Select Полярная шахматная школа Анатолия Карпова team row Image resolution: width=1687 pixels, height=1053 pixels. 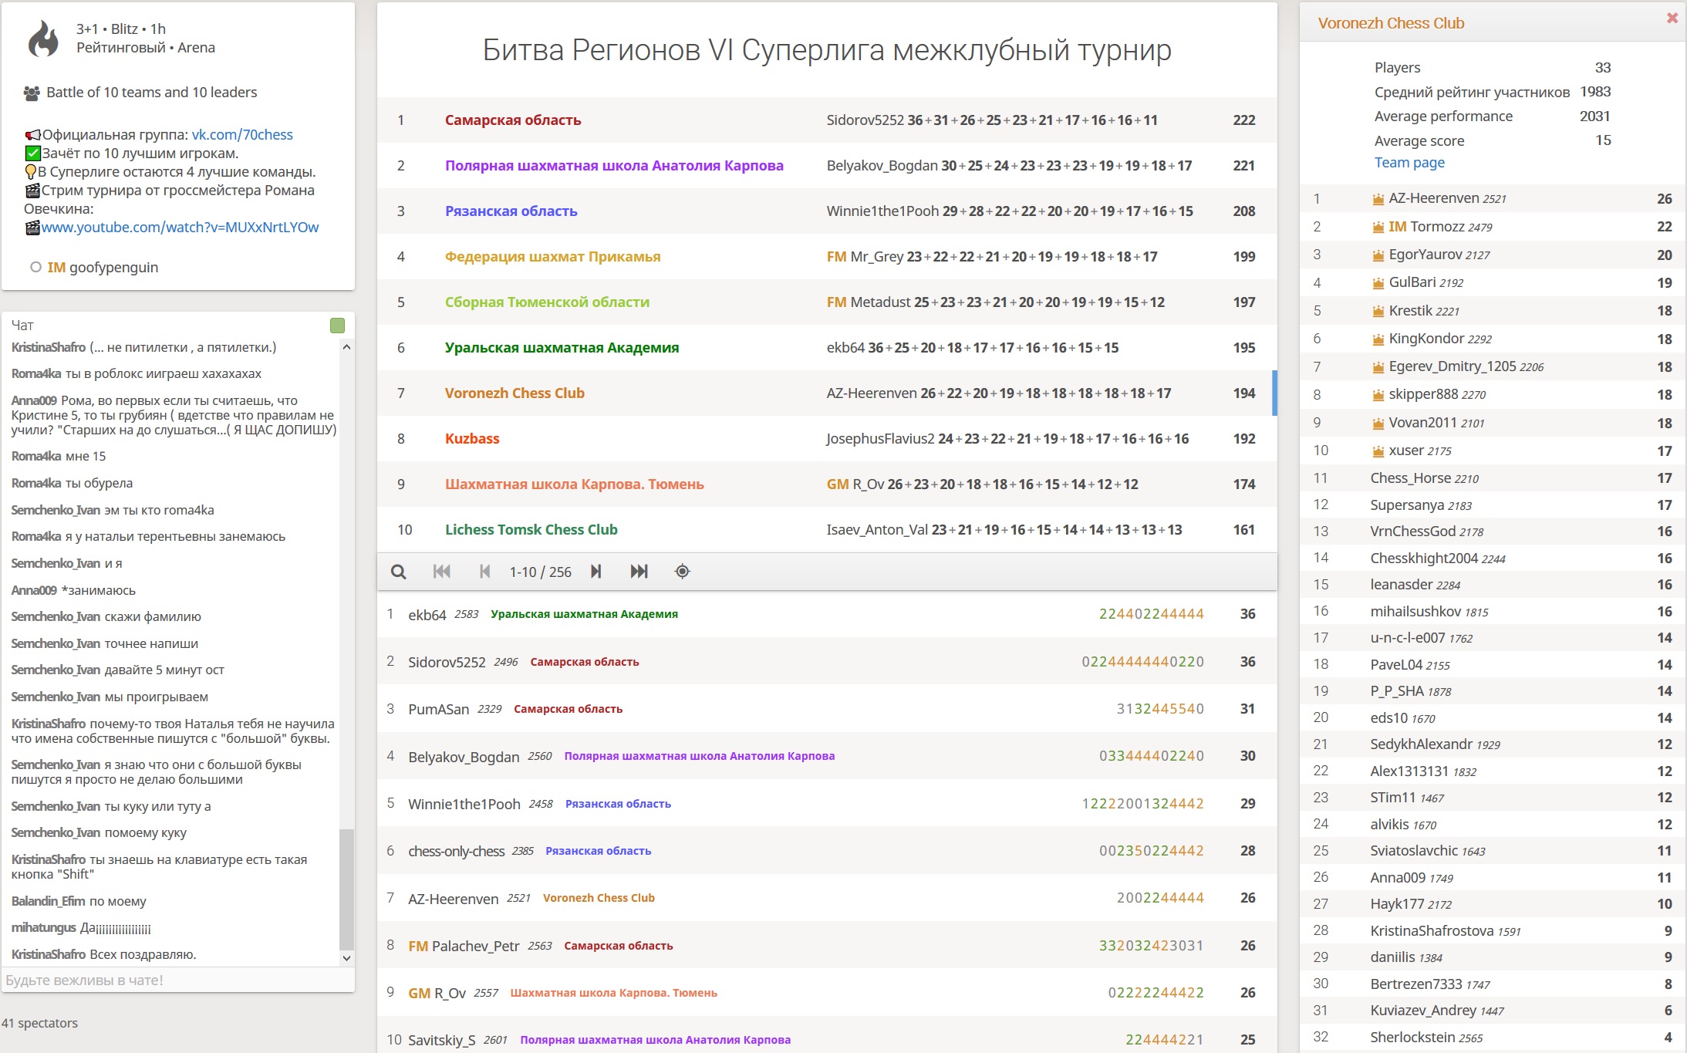[x=826, y=166]
